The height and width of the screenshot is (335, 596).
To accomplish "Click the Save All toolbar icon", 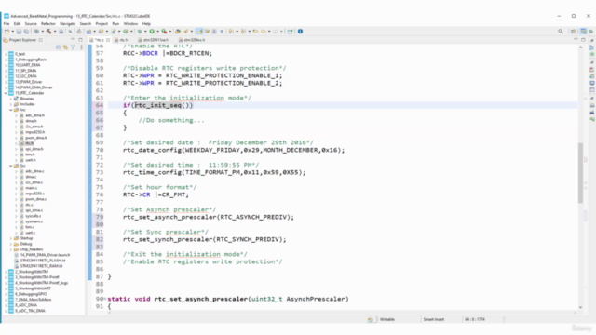I will point(26,32).
